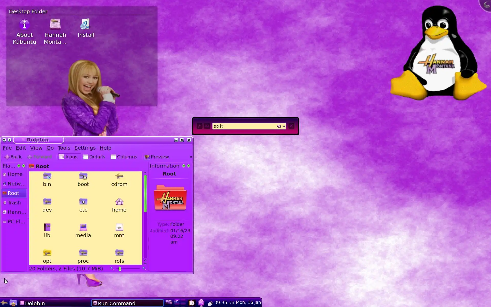Switch to Icons view mode

click(68, 157)
